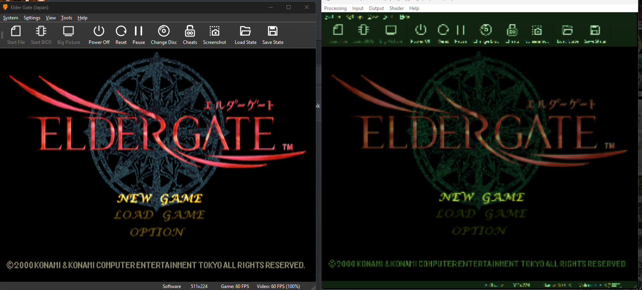Open the Output menu in ShaderGlass window

click(x=376, y=8)
